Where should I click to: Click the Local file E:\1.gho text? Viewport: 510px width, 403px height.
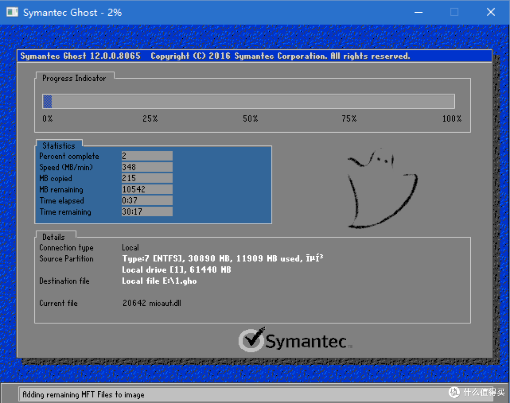(x=160, y=281)
